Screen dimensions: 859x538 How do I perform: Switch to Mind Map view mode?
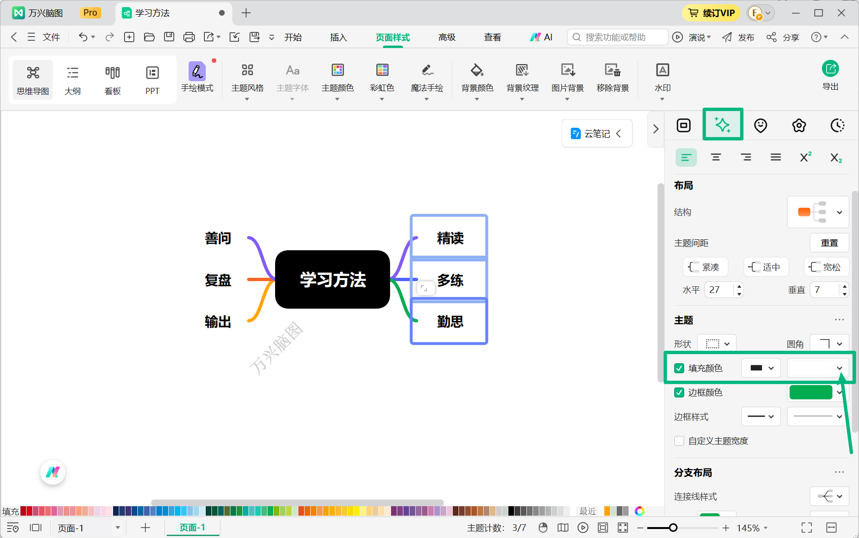(33, 80)
